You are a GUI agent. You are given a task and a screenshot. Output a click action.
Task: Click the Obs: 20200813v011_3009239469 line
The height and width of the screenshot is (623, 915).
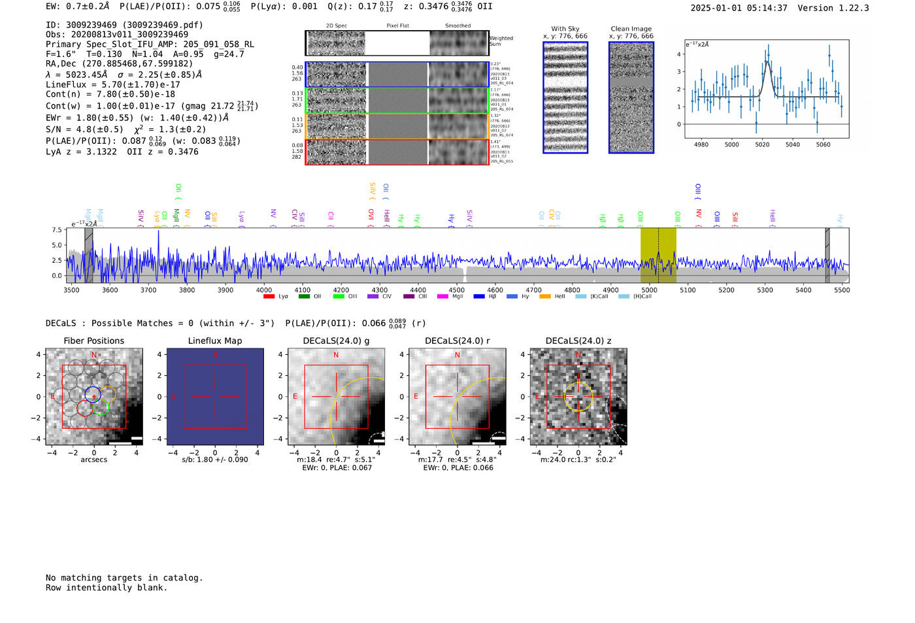117,35
